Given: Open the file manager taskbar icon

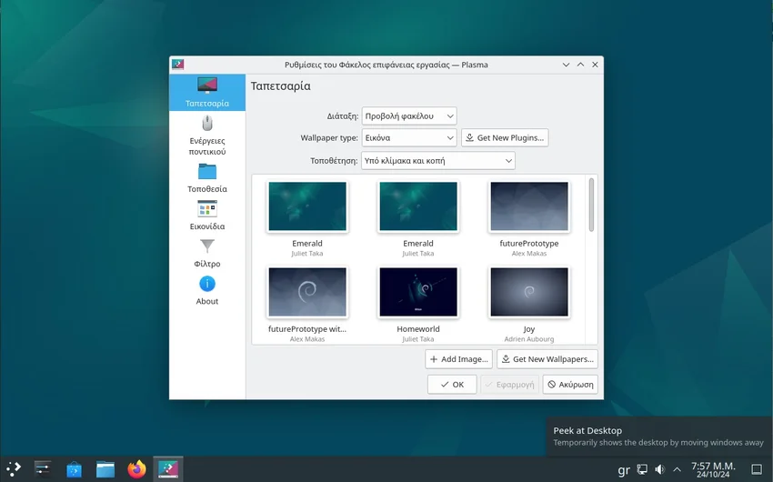Looking at the screenshot, I should click(105, 468).
